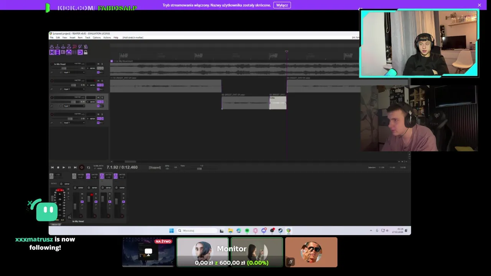
Task: Click the playback Rate slider
Action: 199,169
